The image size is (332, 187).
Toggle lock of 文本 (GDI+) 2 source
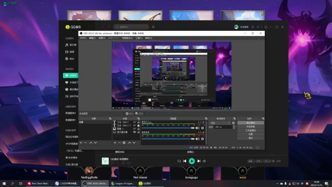tap(139, 125)
